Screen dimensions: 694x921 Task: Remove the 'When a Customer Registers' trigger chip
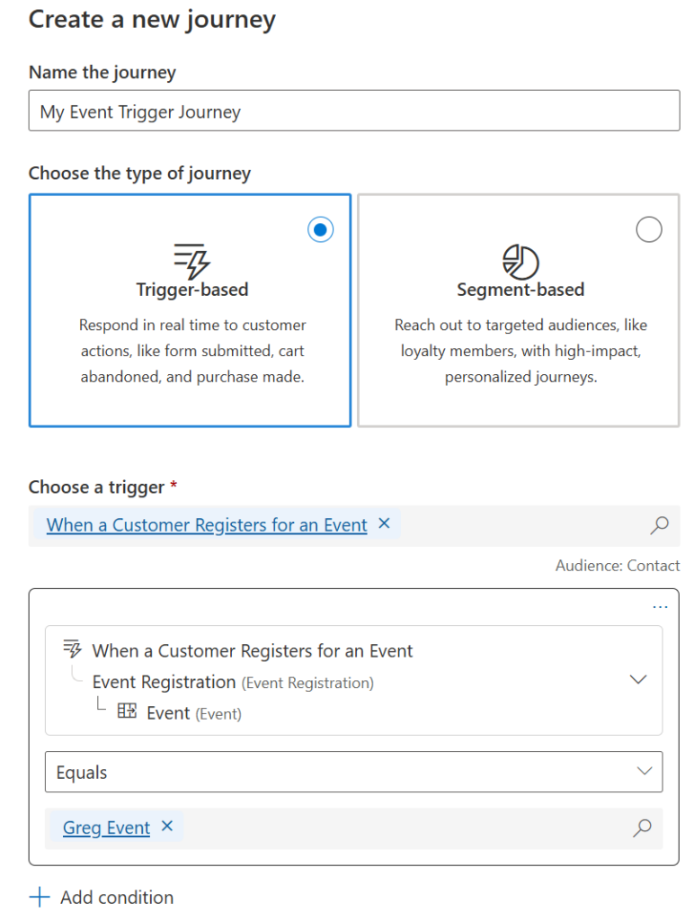(384, 523)
